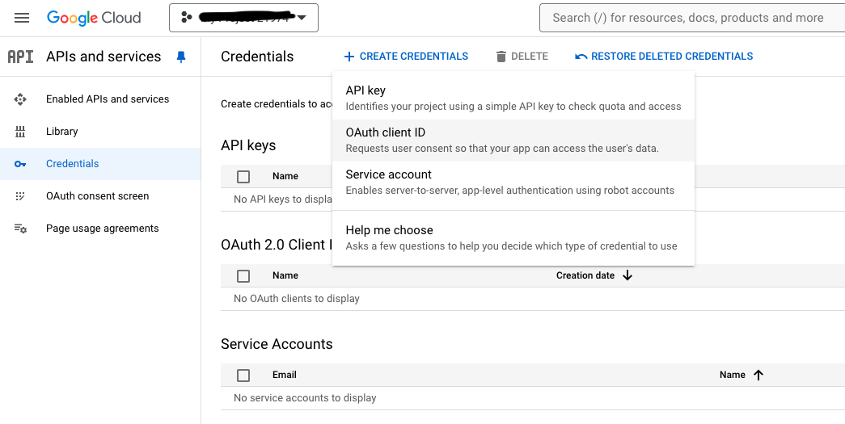Click Name header in OAuth clients table

tap(285, 275)
